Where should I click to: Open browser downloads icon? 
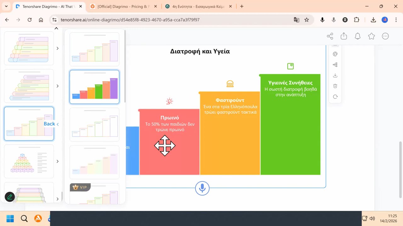pos(373,20)
